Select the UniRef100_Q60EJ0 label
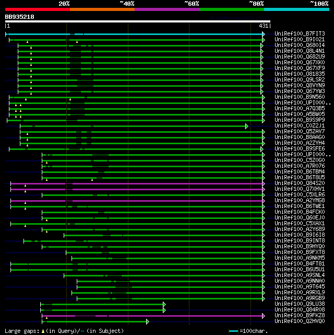334x335 pixels. pos(300,217)
